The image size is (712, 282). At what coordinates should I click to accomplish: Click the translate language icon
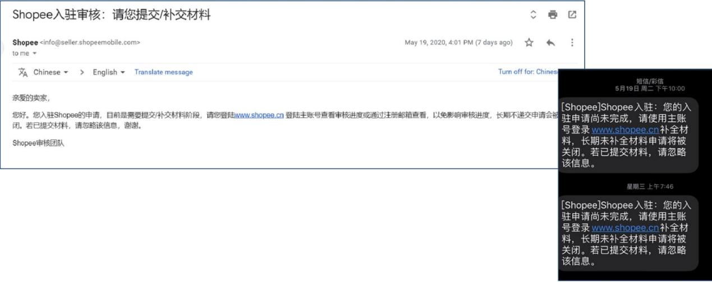[23, 72]
